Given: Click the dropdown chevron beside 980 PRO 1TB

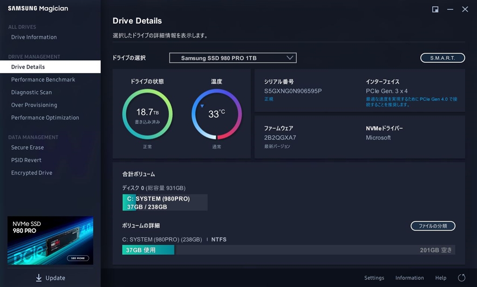Looking at the screenshot, I should click(x=290, y=57).
